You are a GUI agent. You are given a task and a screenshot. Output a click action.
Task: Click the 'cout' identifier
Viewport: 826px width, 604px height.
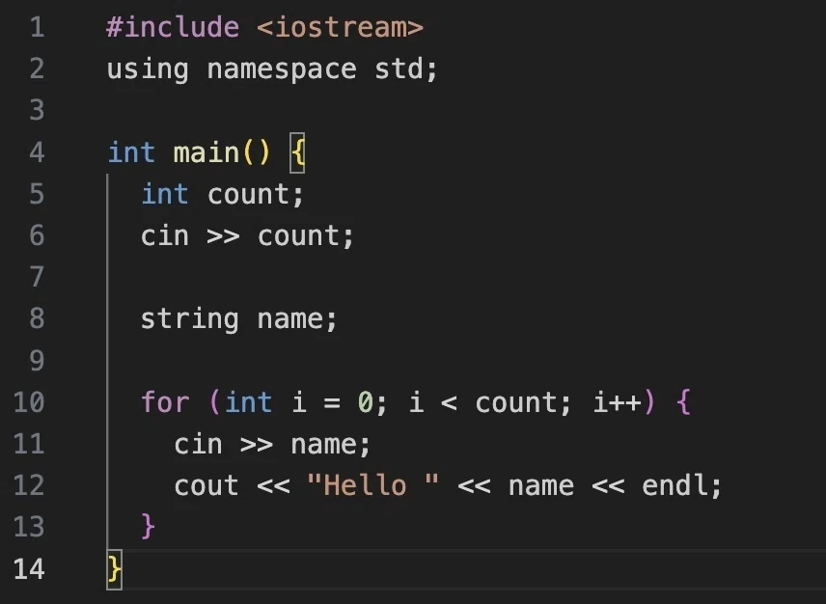coord(206,485)
